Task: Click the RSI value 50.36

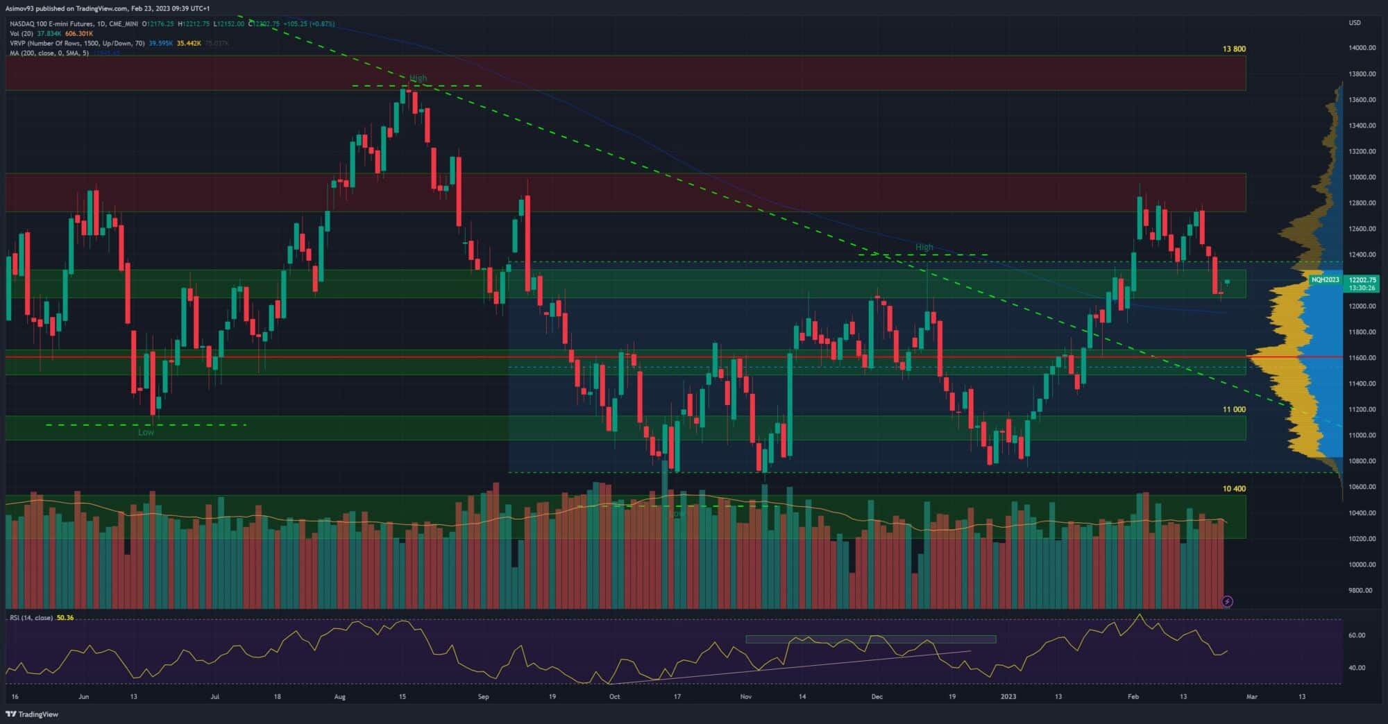Action: tap(65, 617)
